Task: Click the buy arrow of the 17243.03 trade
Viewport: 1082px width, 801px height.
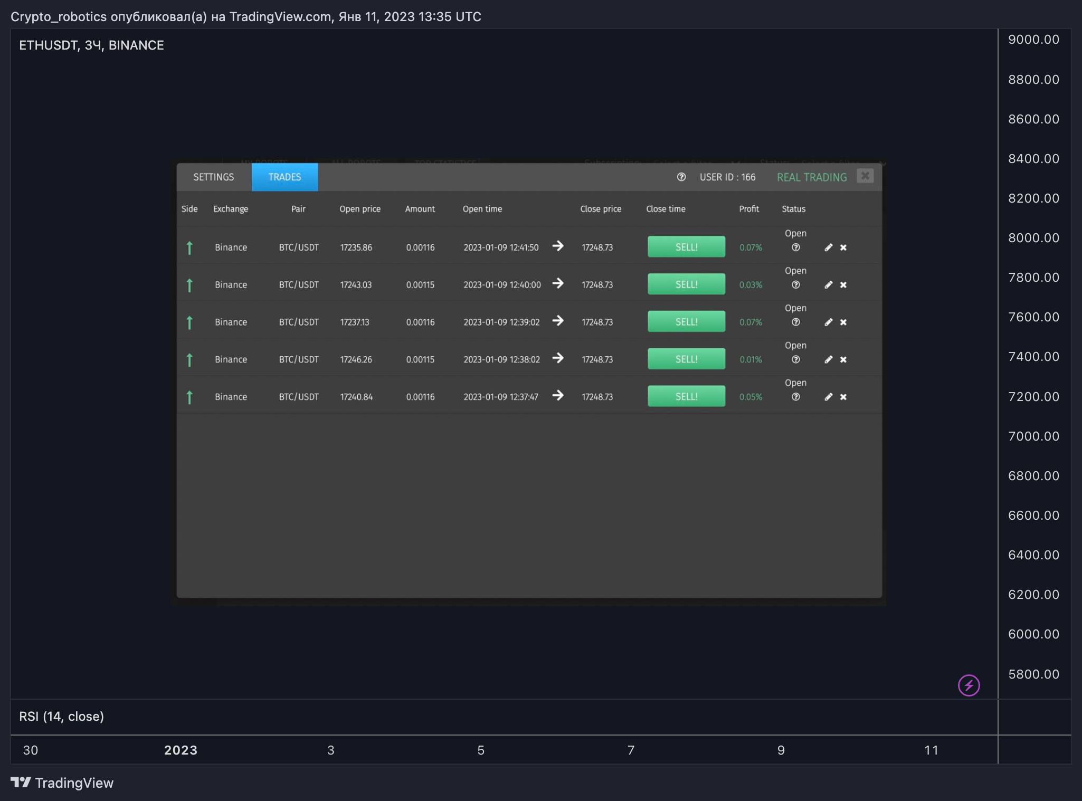Action: [189, 285]
